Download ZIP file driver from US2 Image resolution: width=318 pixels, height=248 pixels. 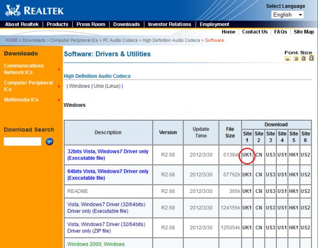point(305,228)
